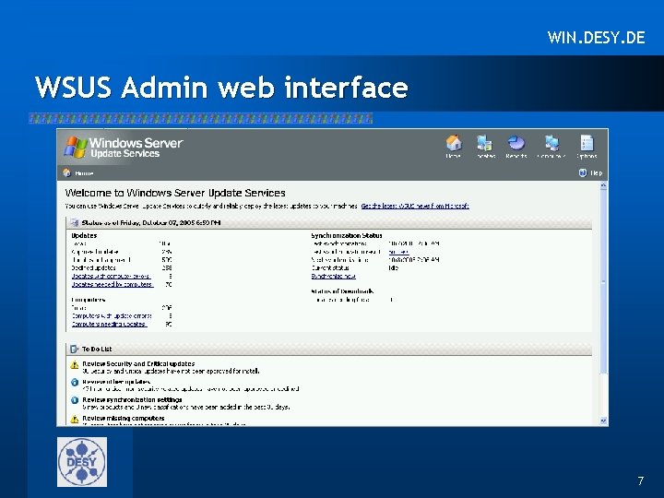Screen dimensions: 664x498
Task: Click the DESY logo on the slide
Action: coord(82,462)
